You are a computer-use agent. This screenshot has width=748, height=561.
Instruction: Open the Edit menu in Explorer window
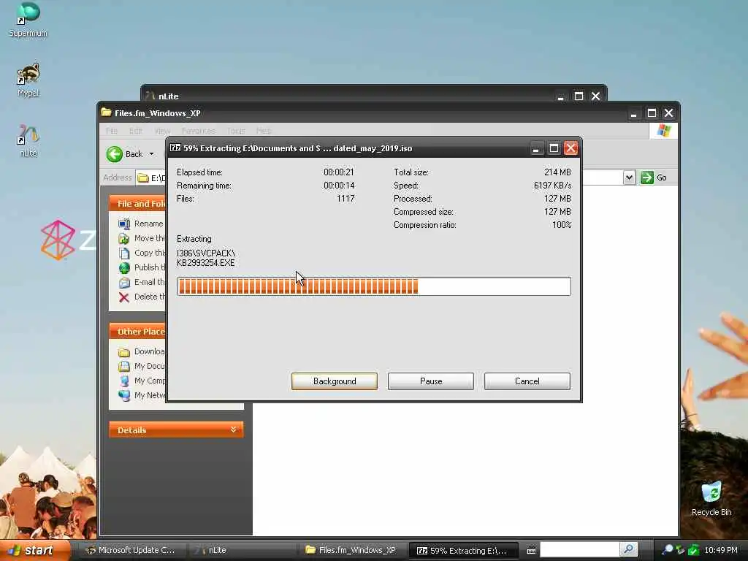(x=135, y=131)
